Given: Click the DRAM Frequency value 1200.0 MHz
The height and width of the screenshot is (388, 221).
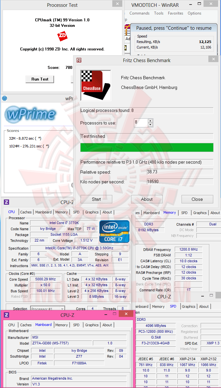Looking at the screenshot, I should 188,250.
